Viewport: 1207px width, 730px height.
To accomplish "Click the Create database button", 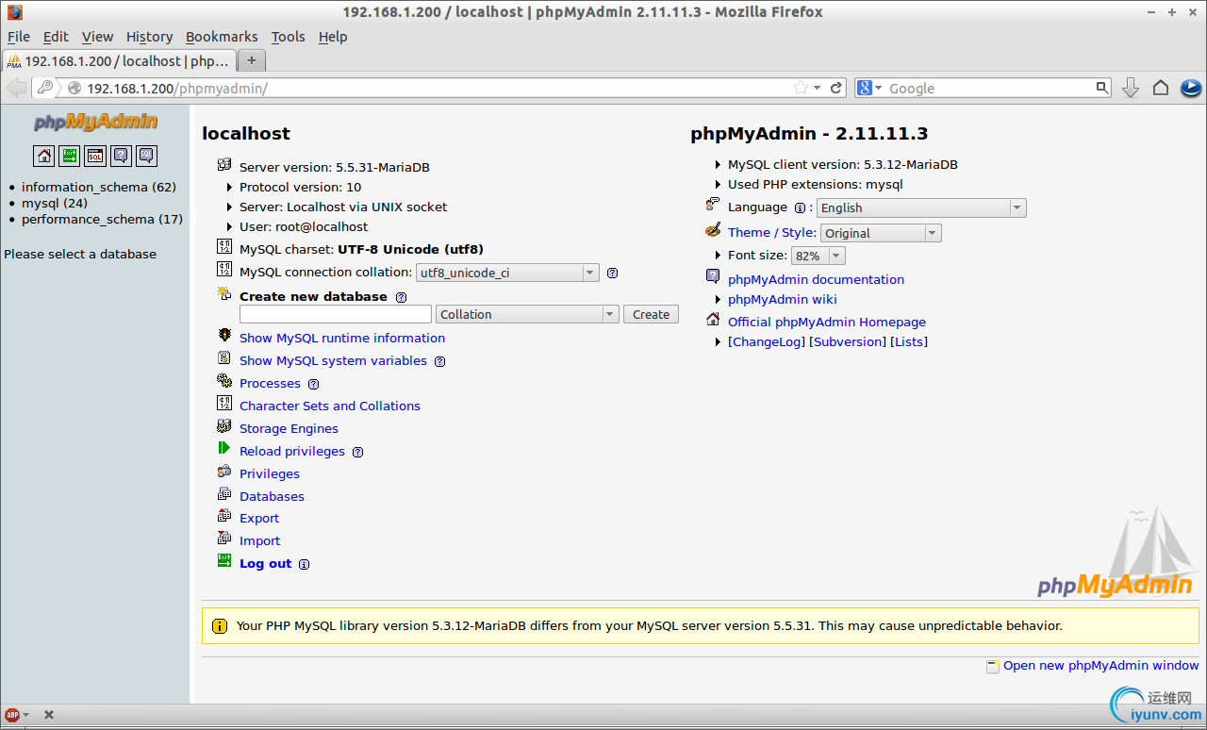I will (x=651, y=314).
